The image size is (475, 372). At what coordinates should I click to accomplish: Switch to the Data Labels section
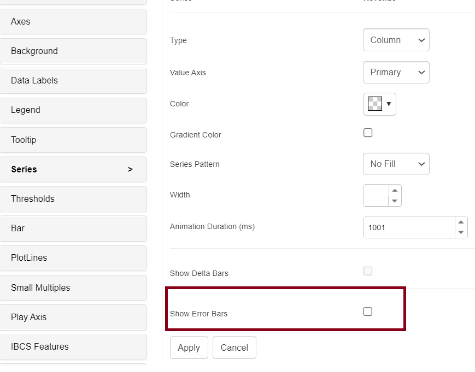click(x=74, y=80)
